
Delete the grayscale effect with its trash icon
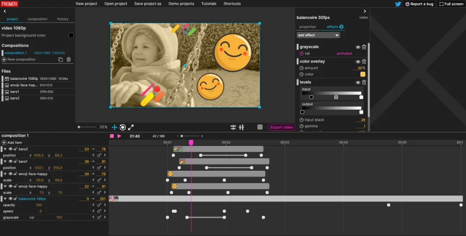(x=364, y=47)
